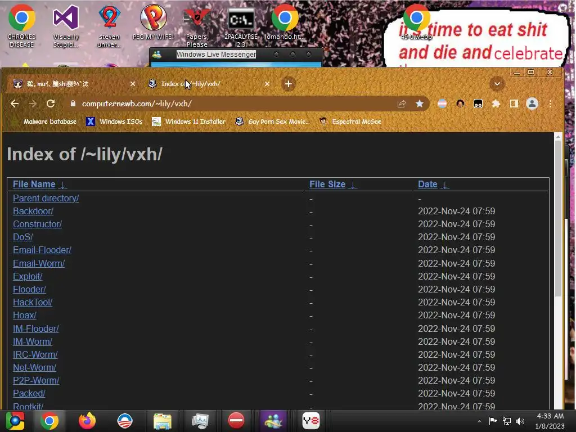This screenshot has height=432, width=576.
Task: Open the IRC-Worm/ folder
Action: (35, 354)
